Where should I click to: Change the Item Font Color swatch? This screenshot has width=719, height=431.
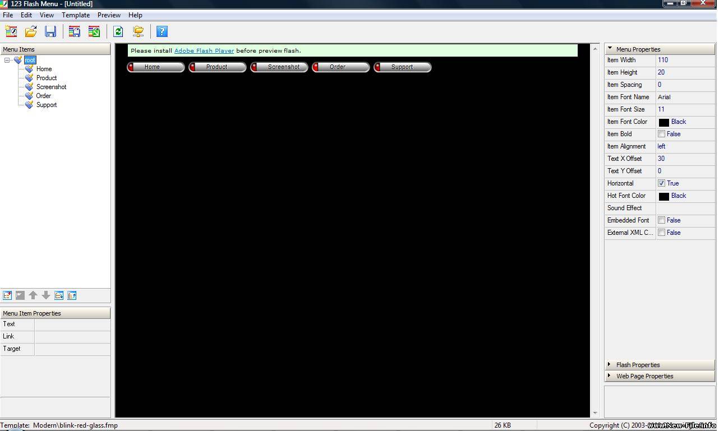tap(665, 122)
